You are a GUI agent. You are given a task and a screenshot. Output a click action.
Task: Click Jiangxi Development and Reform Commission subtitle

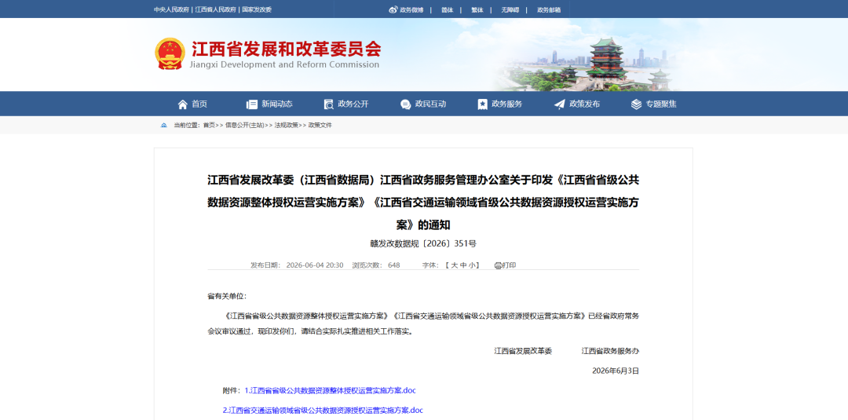(x=284, y=65)
